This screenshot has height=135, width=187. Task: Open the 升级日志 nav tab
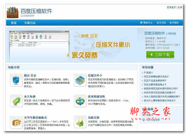(x=30, y=23)
